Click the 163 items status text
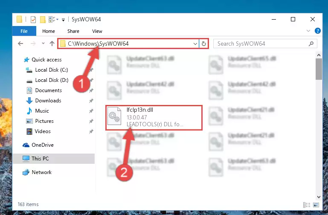The height and width of the screenshot is (215, 328). (x=28, y=204)
